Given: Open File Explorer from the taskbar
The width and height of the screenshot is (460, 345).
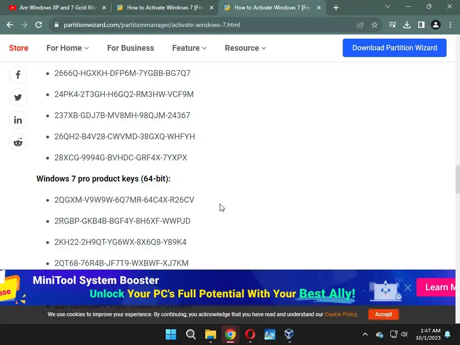Looking at the screenshot, I should click(210, 334).
